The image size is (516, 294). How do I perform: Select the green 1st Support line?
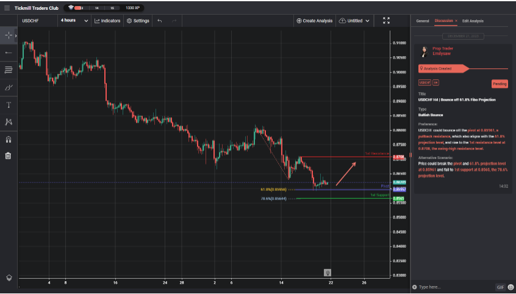[344, 198]
